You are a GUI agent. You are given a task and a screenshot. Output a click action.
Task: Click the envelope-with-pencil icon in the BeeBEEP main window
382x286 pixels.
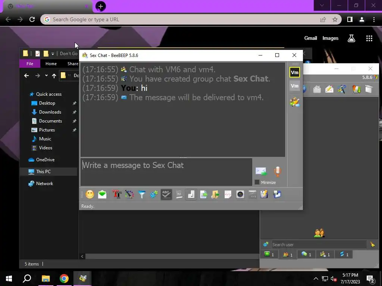coord(329,89)
